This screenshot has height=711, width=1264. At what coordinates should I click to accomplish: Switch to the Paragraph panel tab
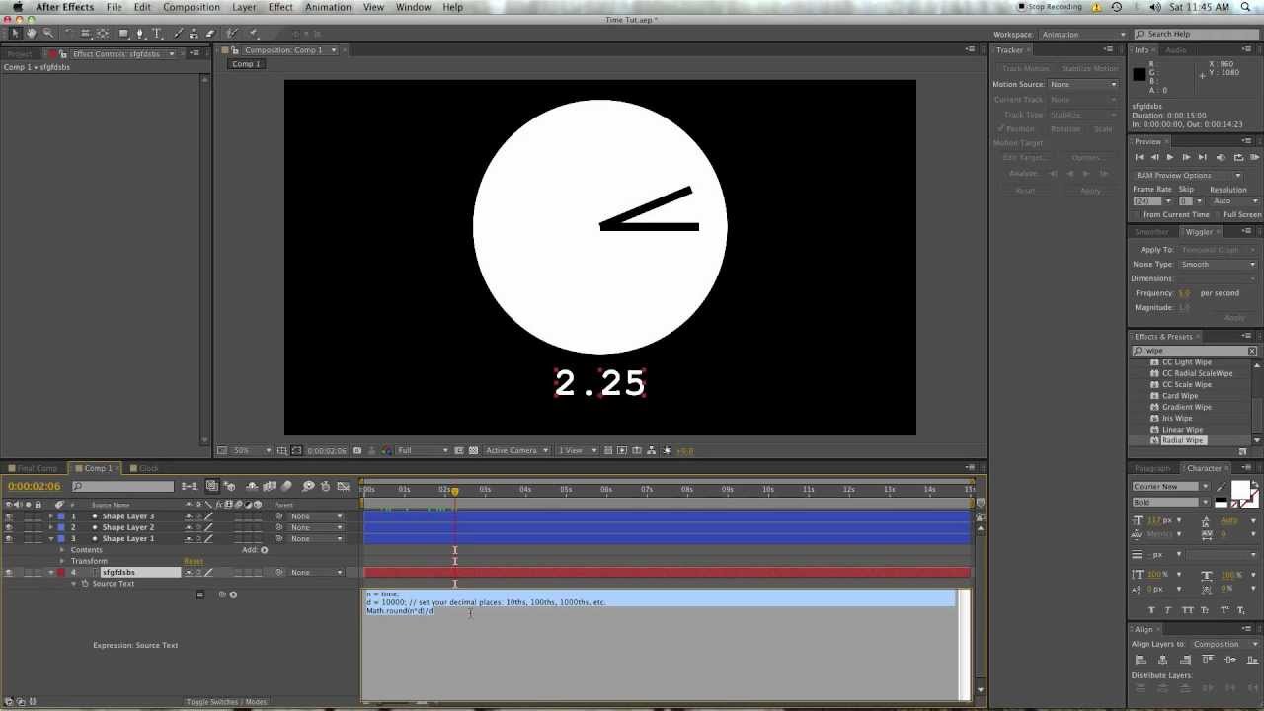coord(1152,468)
